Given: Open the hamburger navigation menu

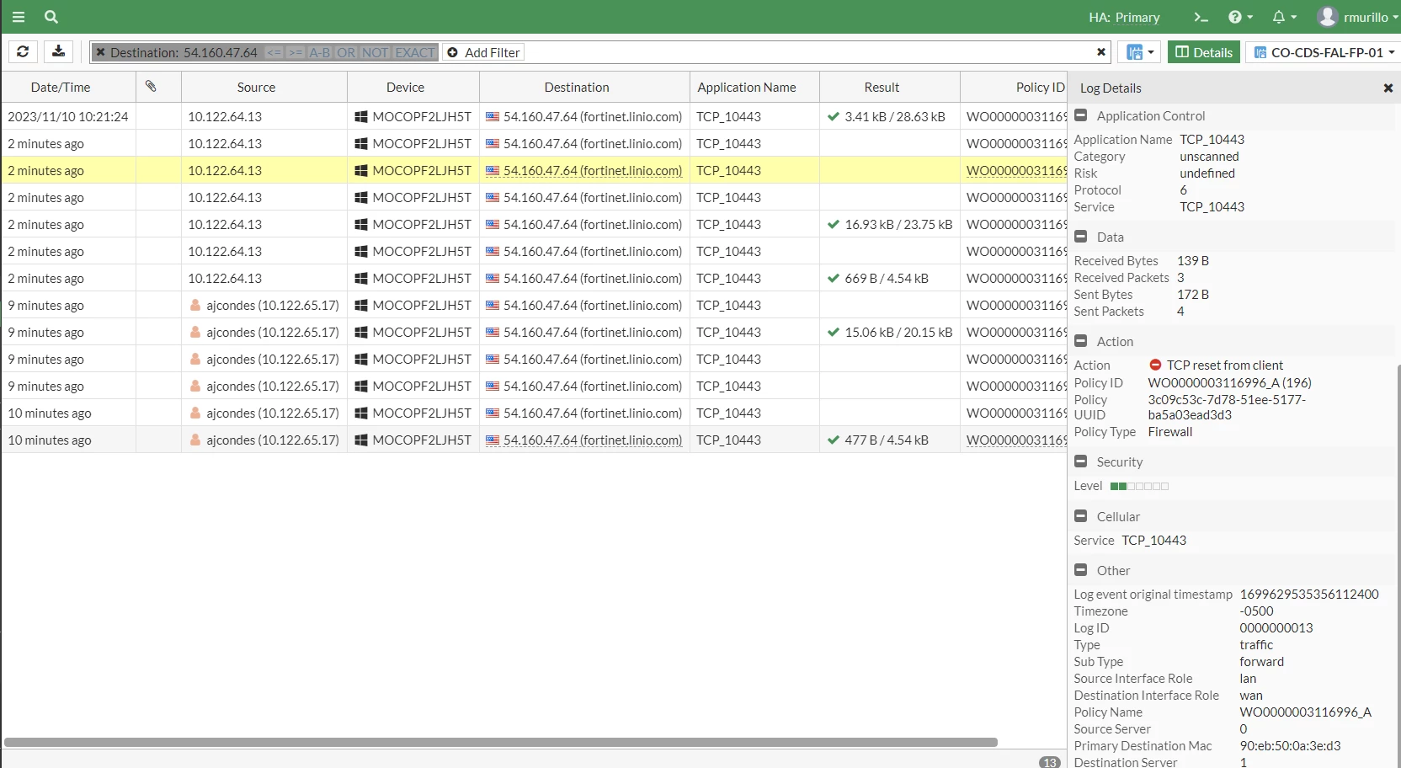Looking at the screenshot, I should pyautogui.click(x=19, y=17).
